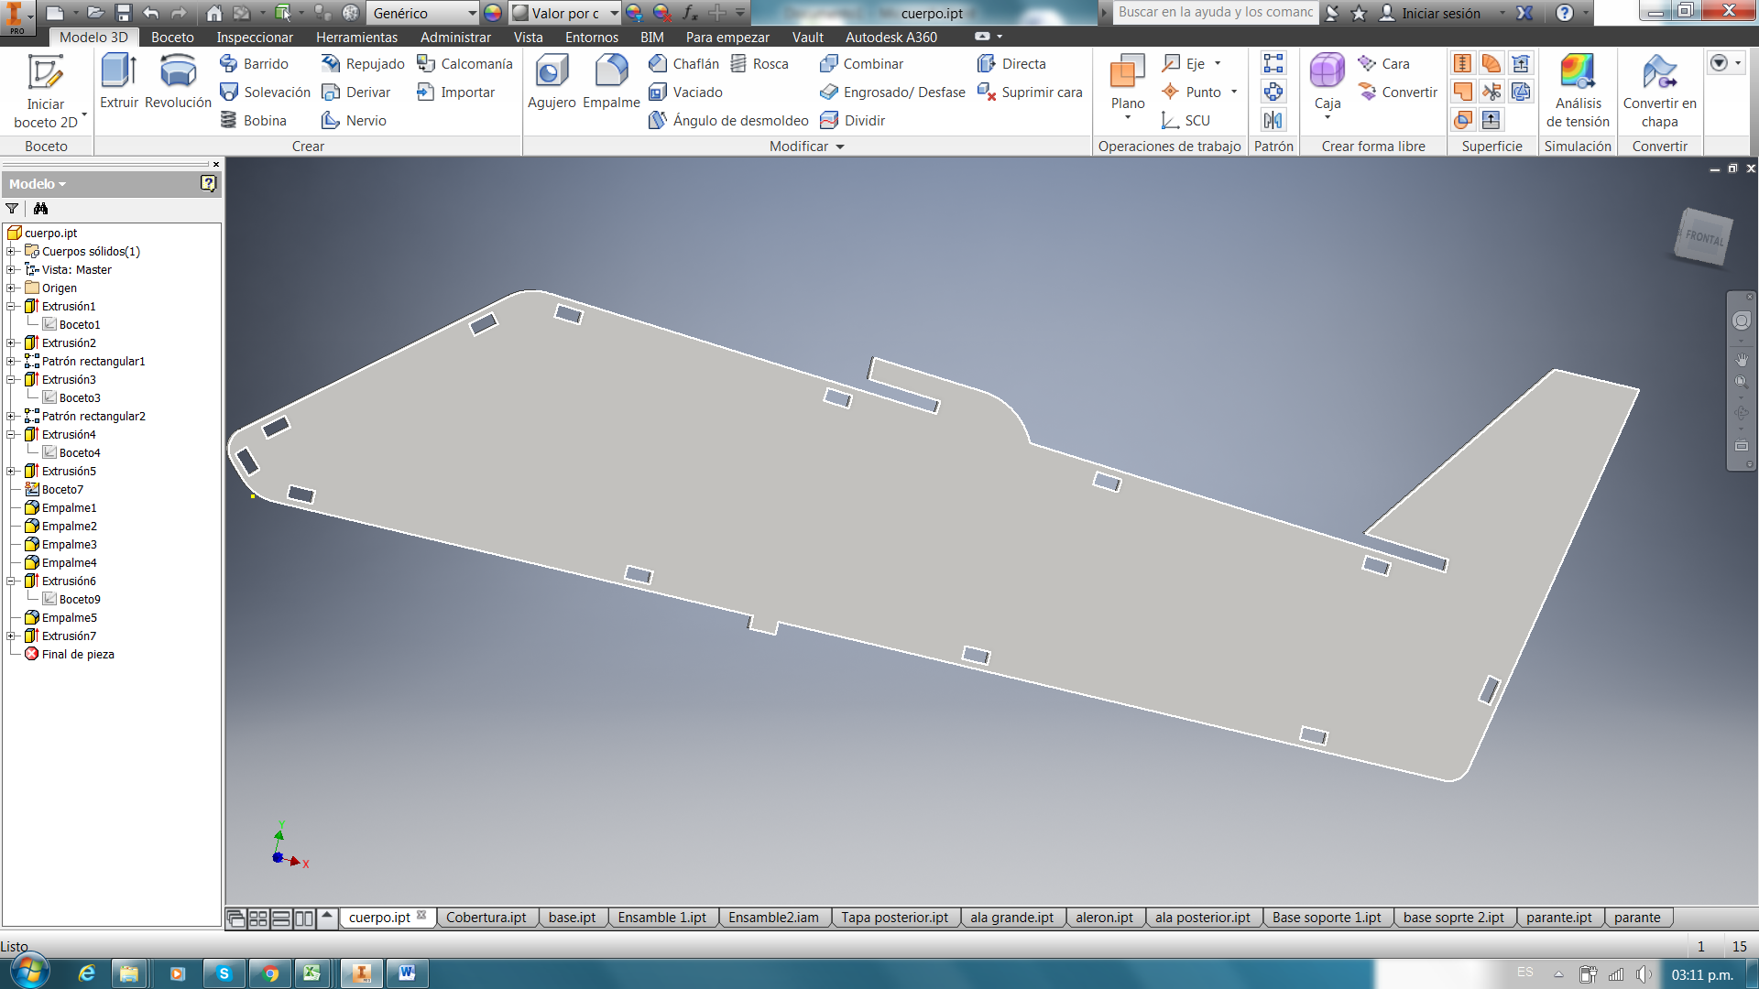This screenshot has height=989, width=1759.
Task: Click the Chaflán icon
Action: coord(658,63)
